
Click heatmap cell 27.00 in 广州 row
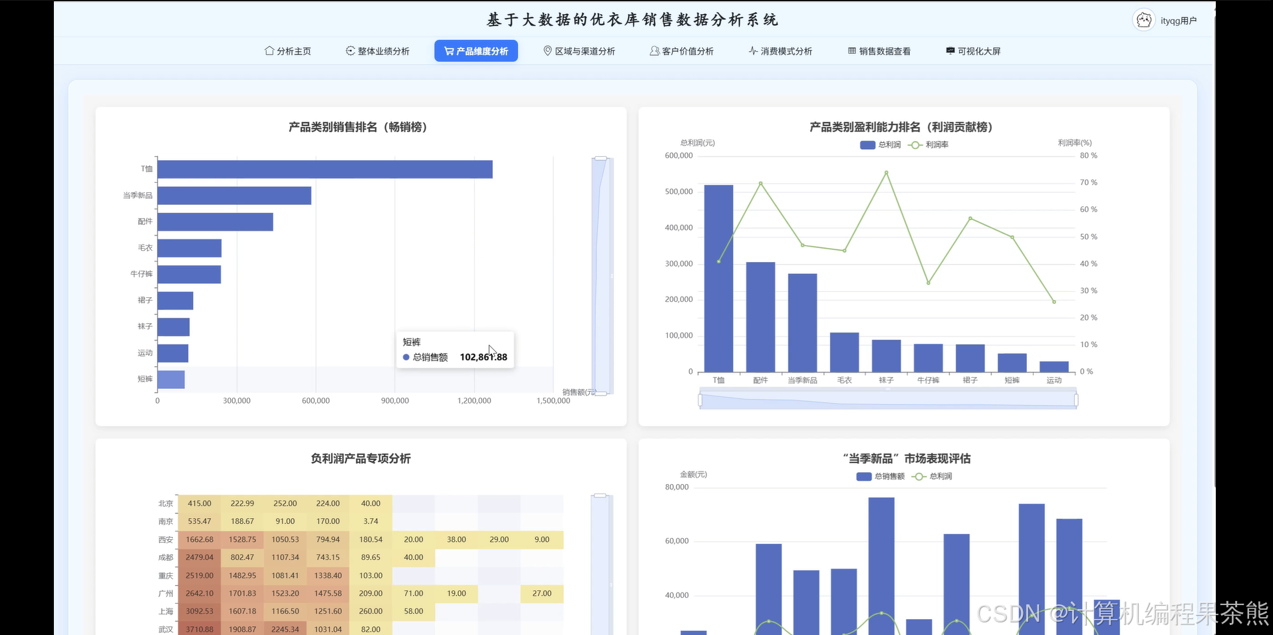click(542, 594)
